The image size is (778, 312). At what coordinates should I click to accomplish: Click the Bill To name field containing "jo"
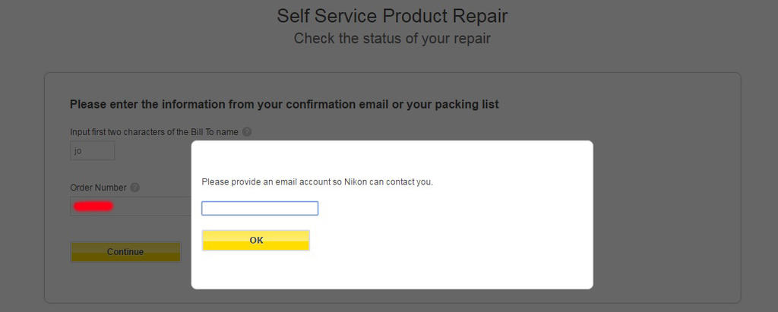(x=93, y=151)
